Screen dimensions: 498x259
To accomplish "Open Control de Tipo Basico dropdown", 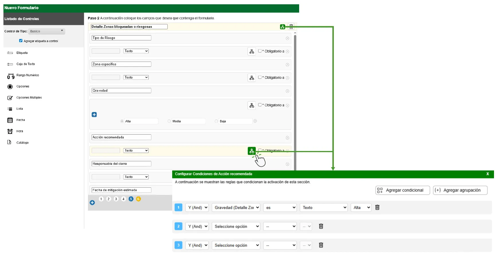I will tap(47, 31).
